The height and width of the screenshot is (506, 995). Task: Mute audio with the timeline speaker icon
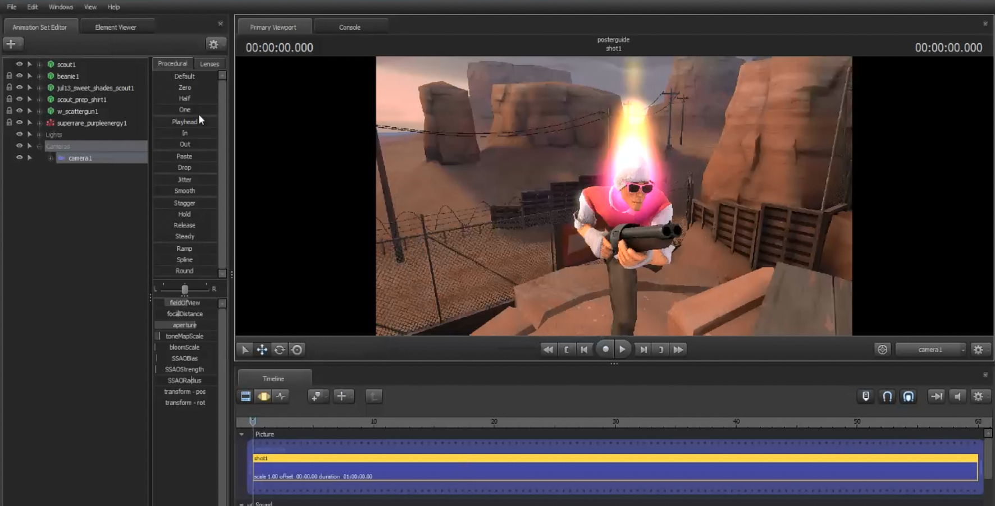coord(957,396)
